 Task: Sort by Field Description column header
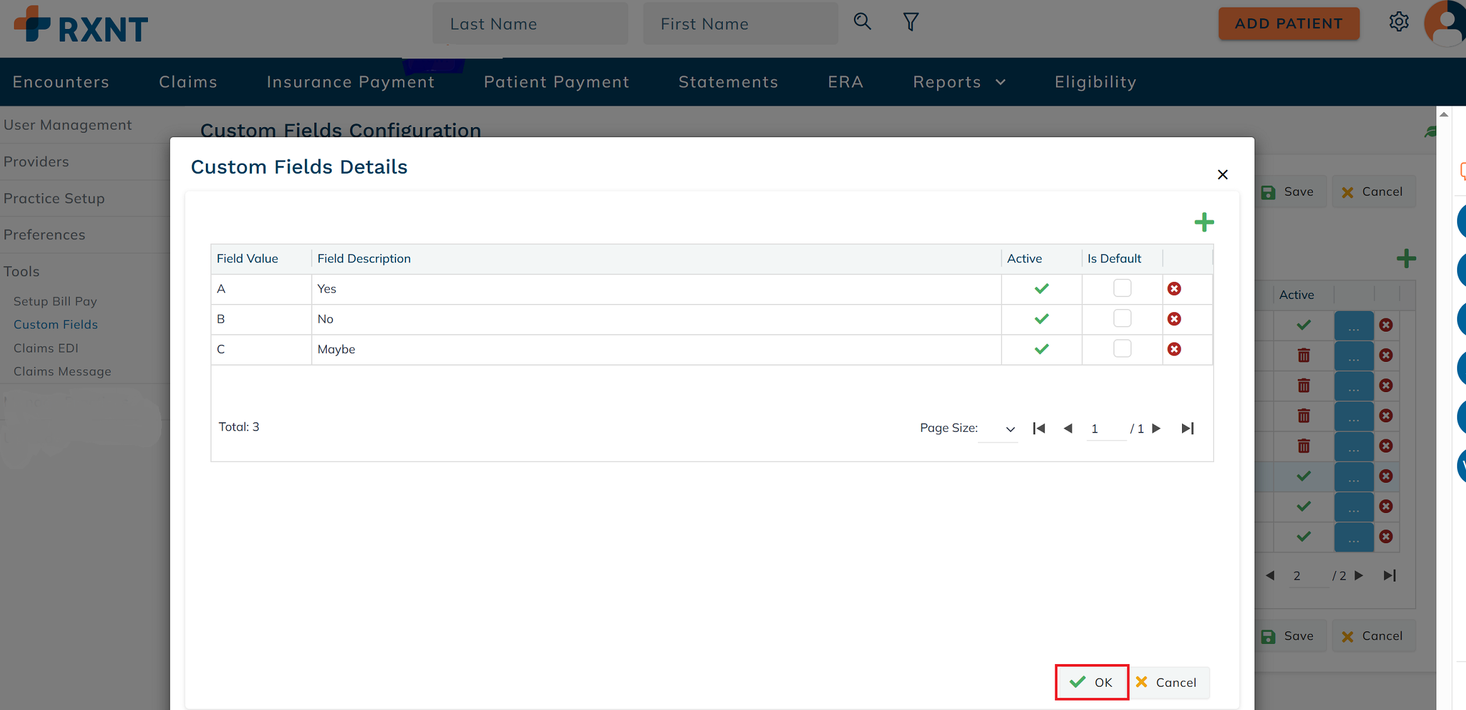coord(364,259)
